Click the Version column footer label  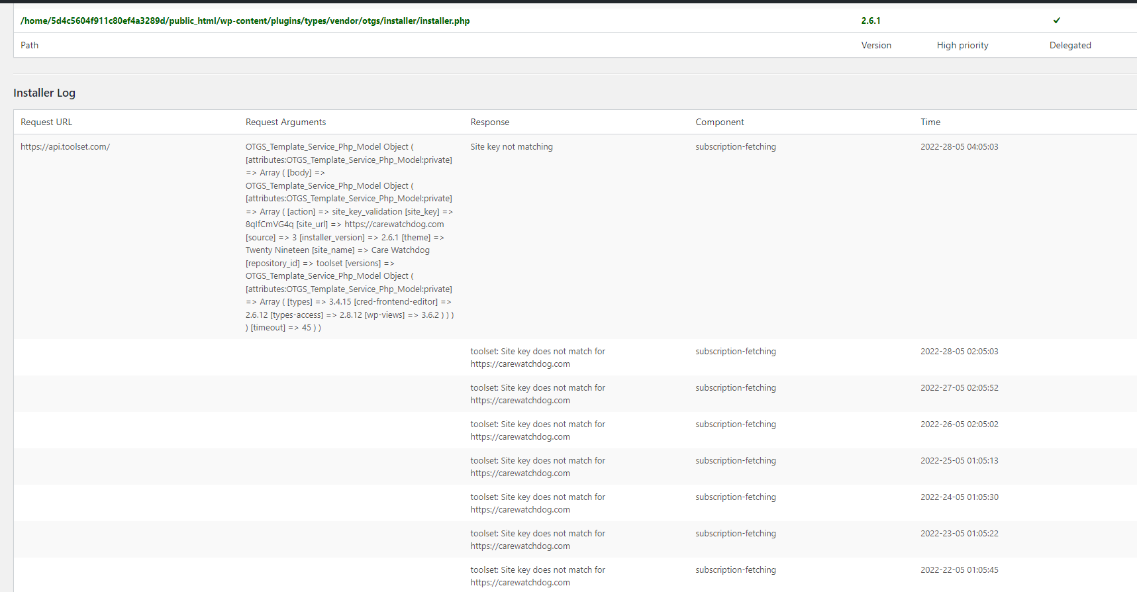coord(875,45)
